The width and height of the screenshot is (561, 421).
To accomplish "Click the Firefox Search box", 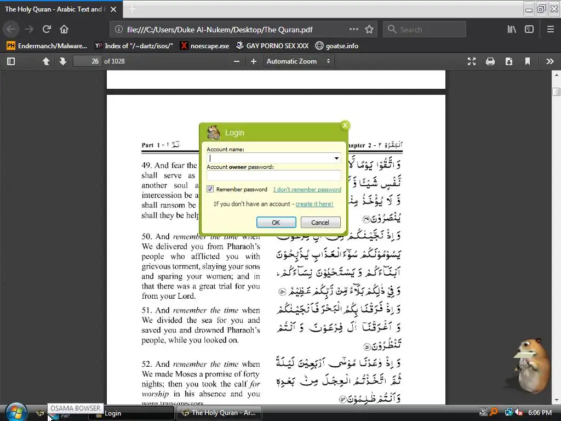I will coord(425,30).
